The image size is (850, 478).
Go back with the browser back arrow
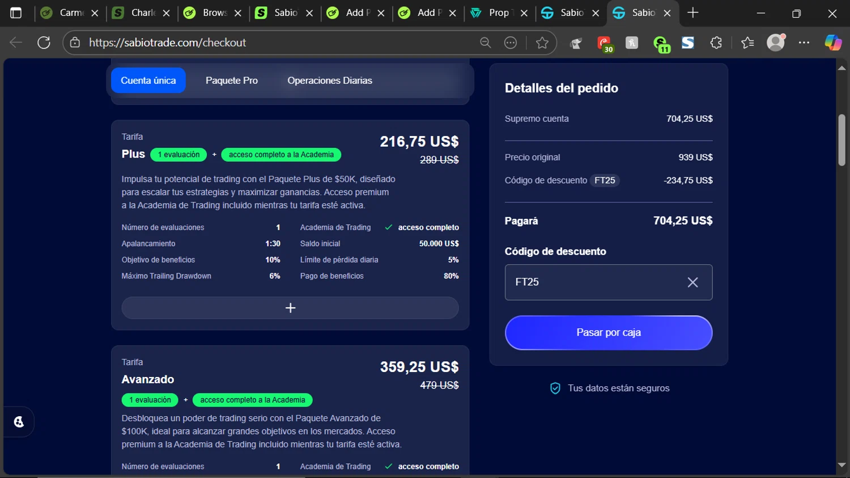coord(16,43)
